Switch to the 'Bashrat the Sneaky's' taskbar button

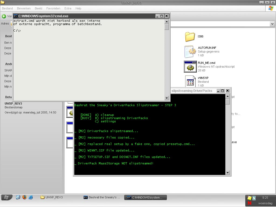102,197
